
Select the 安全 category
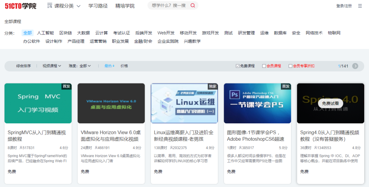tap(296, 33)
